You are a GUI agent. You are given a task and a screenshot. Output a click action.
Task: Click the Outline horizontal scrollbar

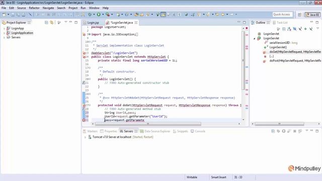point(279,124)
